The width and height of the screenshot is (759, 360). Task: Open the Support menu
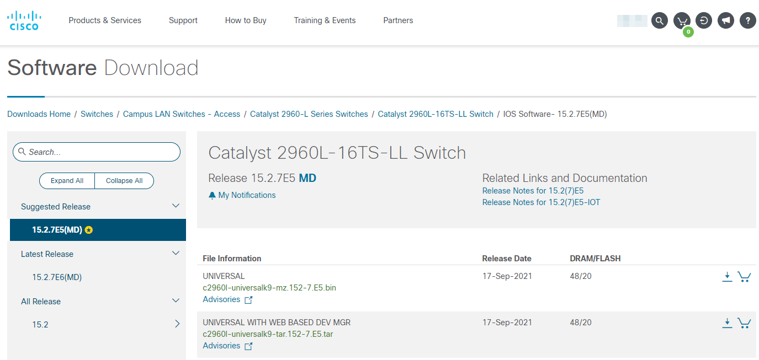183,20
